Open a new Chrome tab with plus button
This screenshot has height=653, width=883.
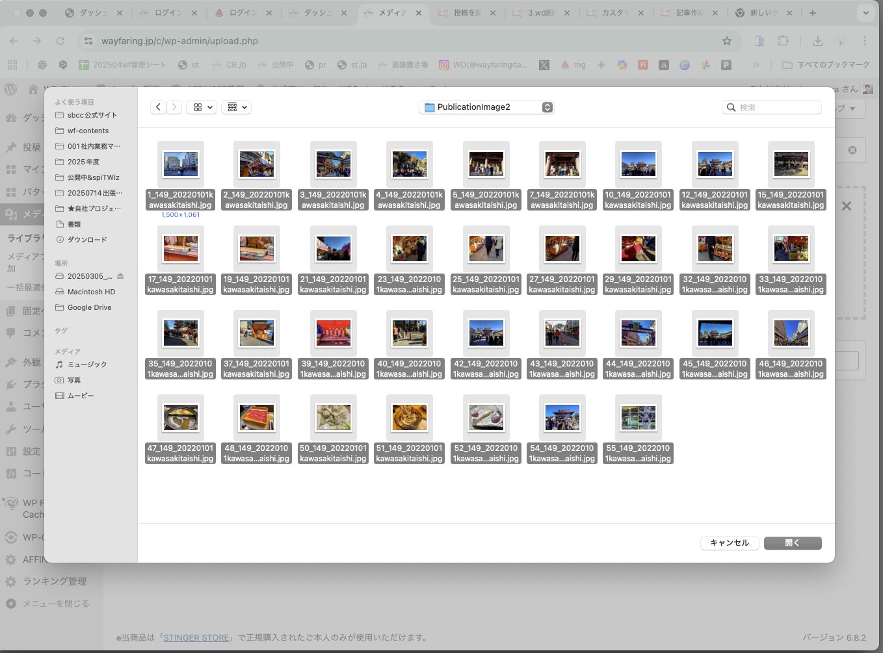coord(812,13)
